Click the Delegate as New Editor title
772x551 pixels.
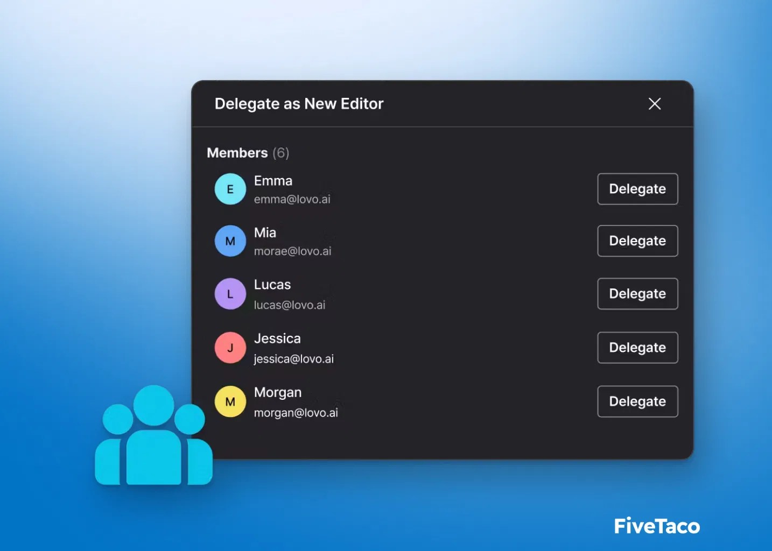click(x=299, y=104)
